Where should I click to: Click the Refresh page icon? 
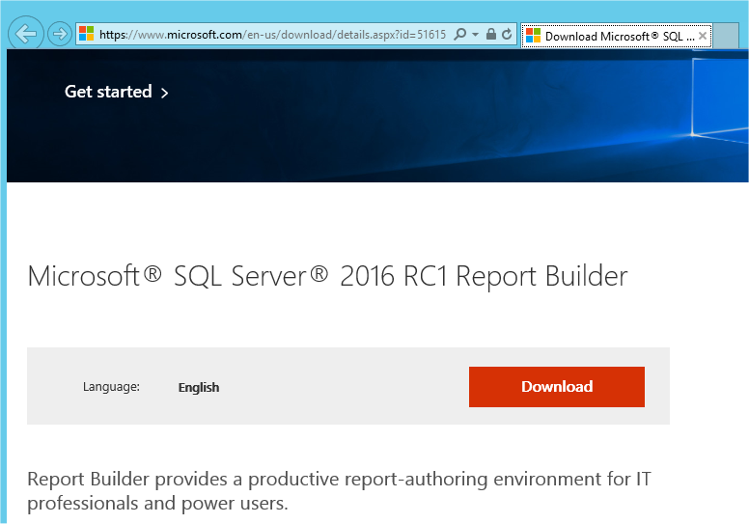(x=507, y=35)
